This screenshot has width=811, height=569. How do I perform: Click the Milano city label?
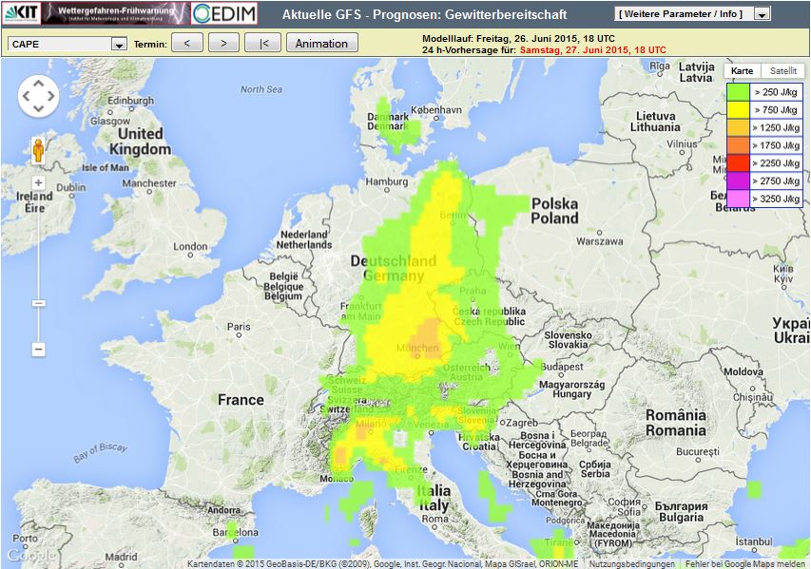371,424
